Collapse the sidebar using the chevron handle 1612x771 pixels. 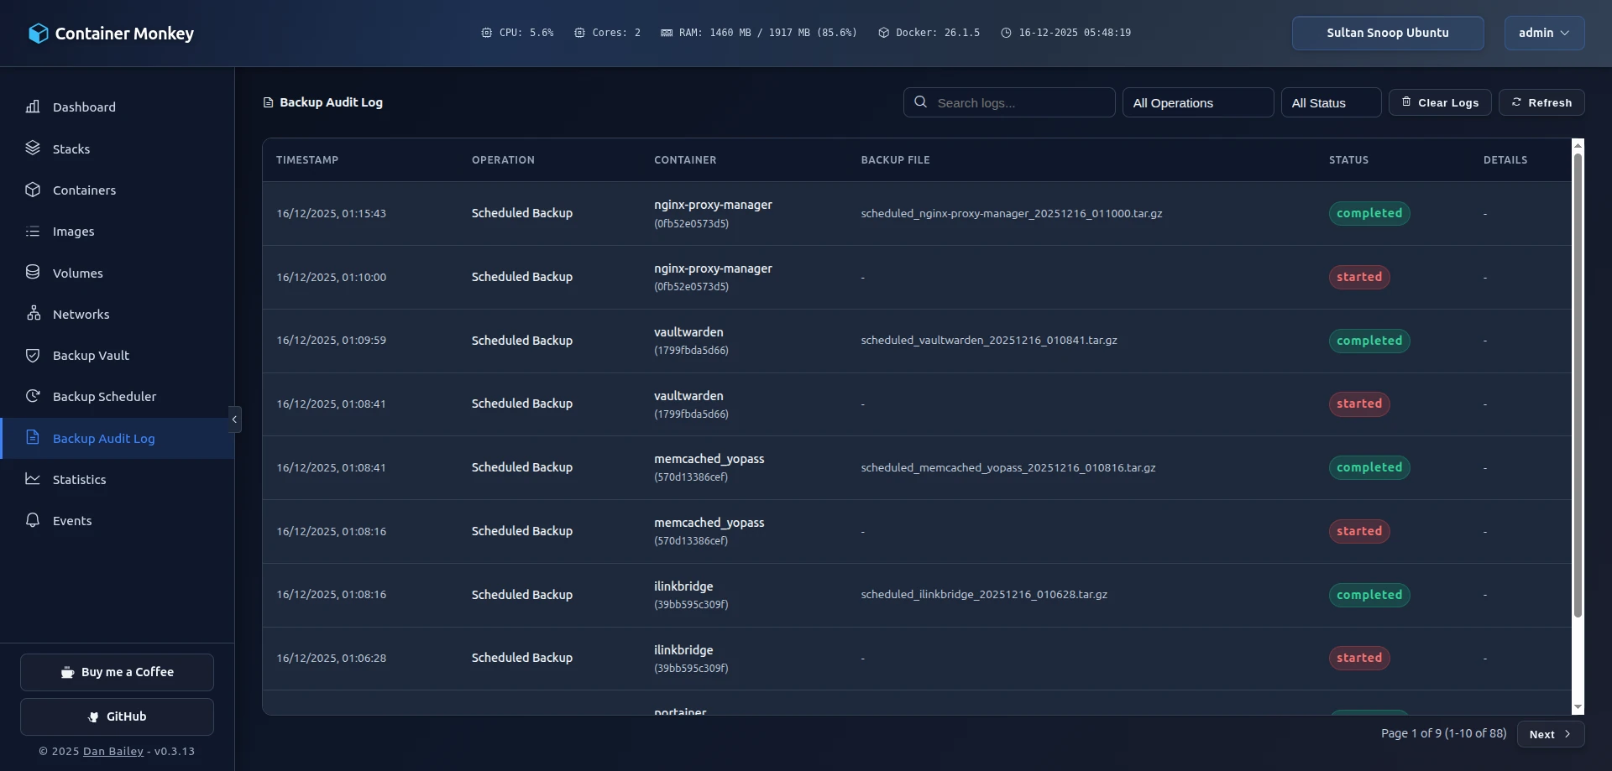(234, 419)
